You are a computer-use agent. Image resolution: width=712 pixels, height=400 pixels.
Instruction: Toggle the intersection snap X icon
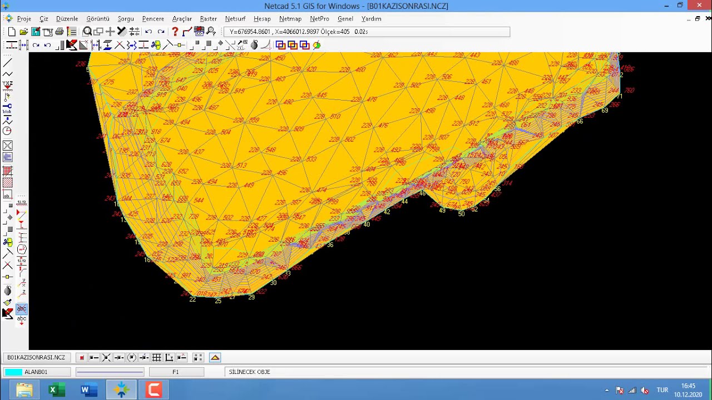pos(106,357)
